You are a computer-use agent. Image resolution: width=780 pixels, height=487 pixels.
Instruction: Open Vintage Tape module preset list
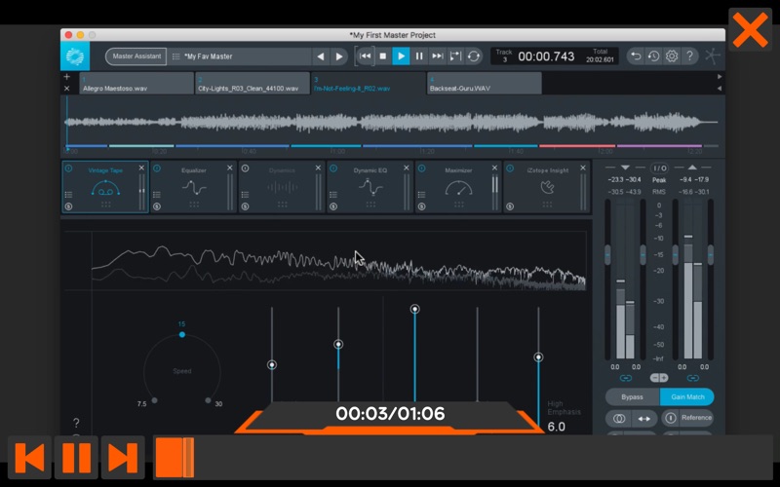[x=68, y=195]
